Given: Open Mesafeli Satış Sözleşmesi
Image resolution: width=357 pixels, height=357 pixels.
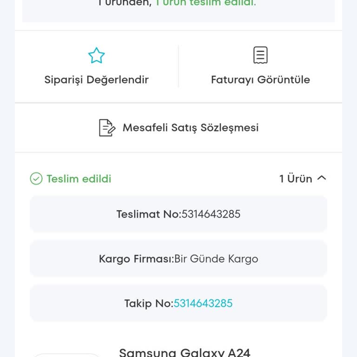Looking at the screenshot, I should click(191, 128).
